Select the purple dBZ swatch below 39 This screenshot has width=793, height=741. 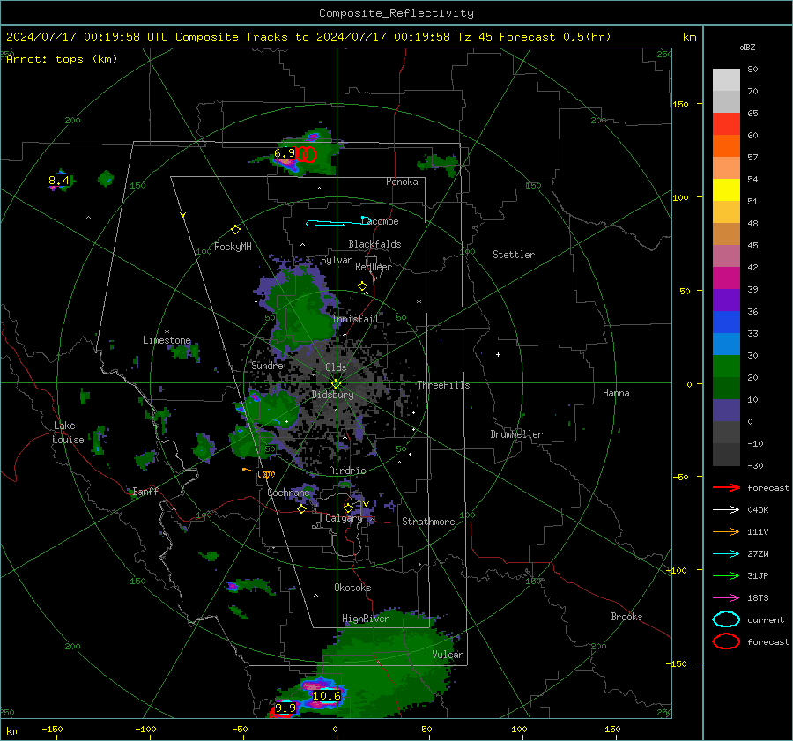tap(726, 300)
